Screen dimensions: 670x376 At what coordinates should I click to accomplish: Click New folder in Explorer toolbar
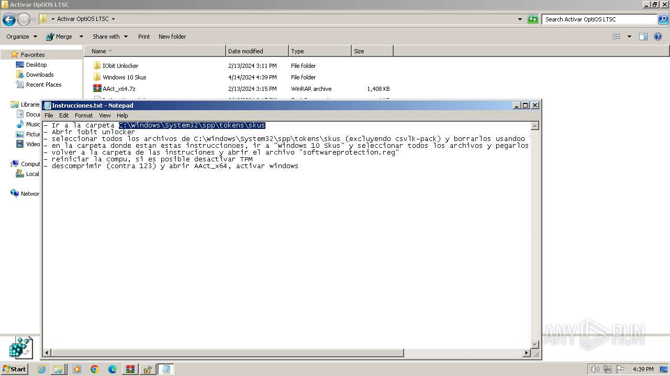tap(172, 37)
